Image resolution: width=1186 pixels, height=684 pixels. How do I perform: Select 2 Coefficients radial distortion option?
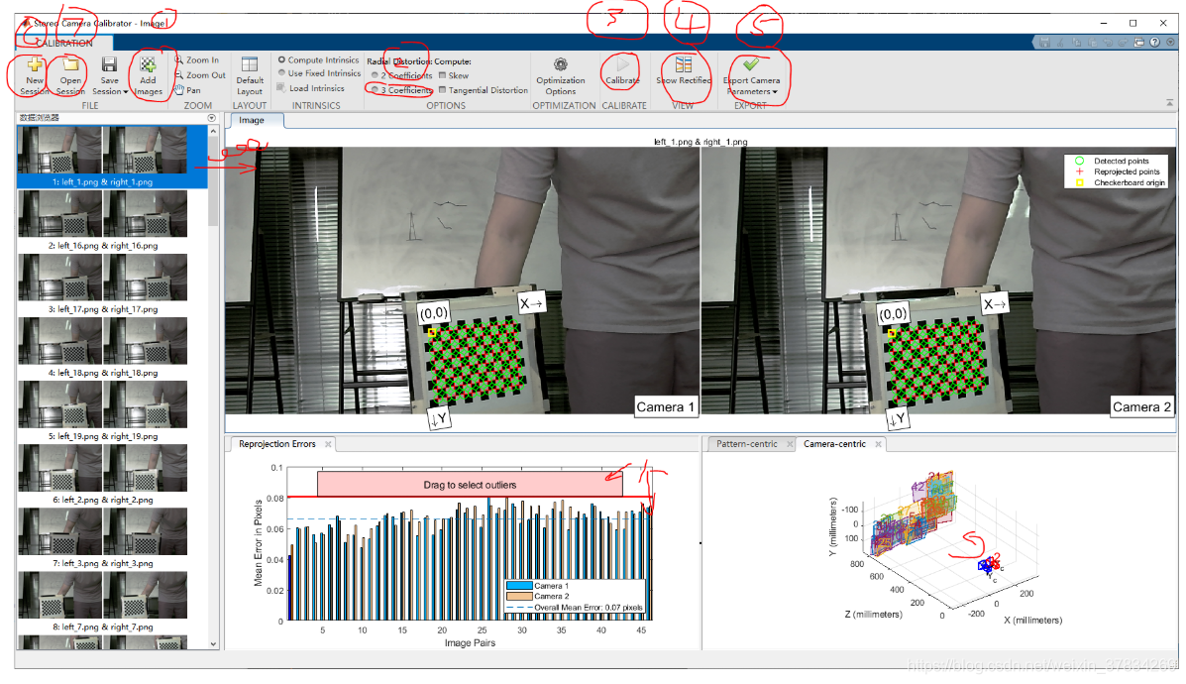click(376, 74)
